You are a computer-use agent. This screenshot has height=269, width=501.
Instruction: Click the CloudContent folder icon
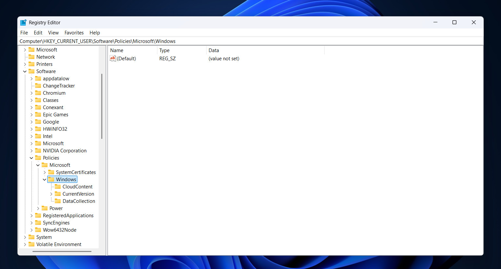(58, 186)
